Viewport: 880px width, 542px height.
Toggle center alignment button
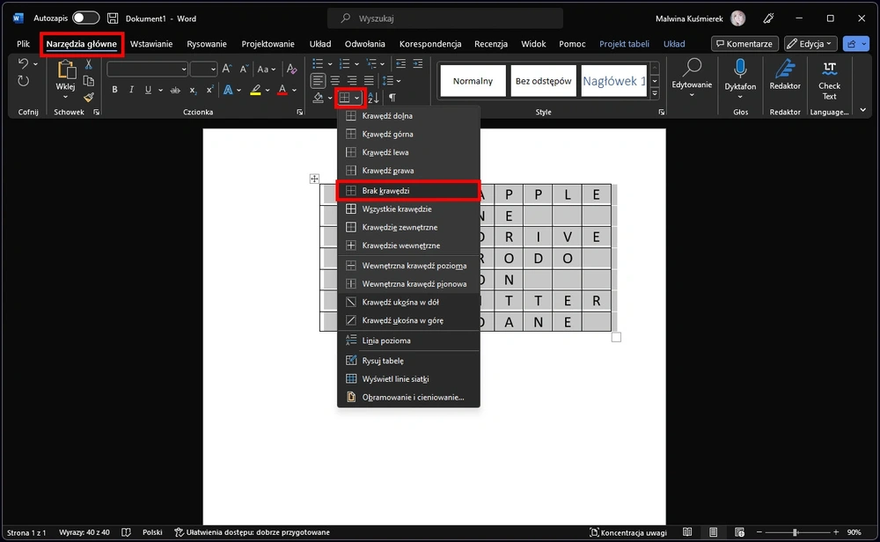[x=335, y=81]
